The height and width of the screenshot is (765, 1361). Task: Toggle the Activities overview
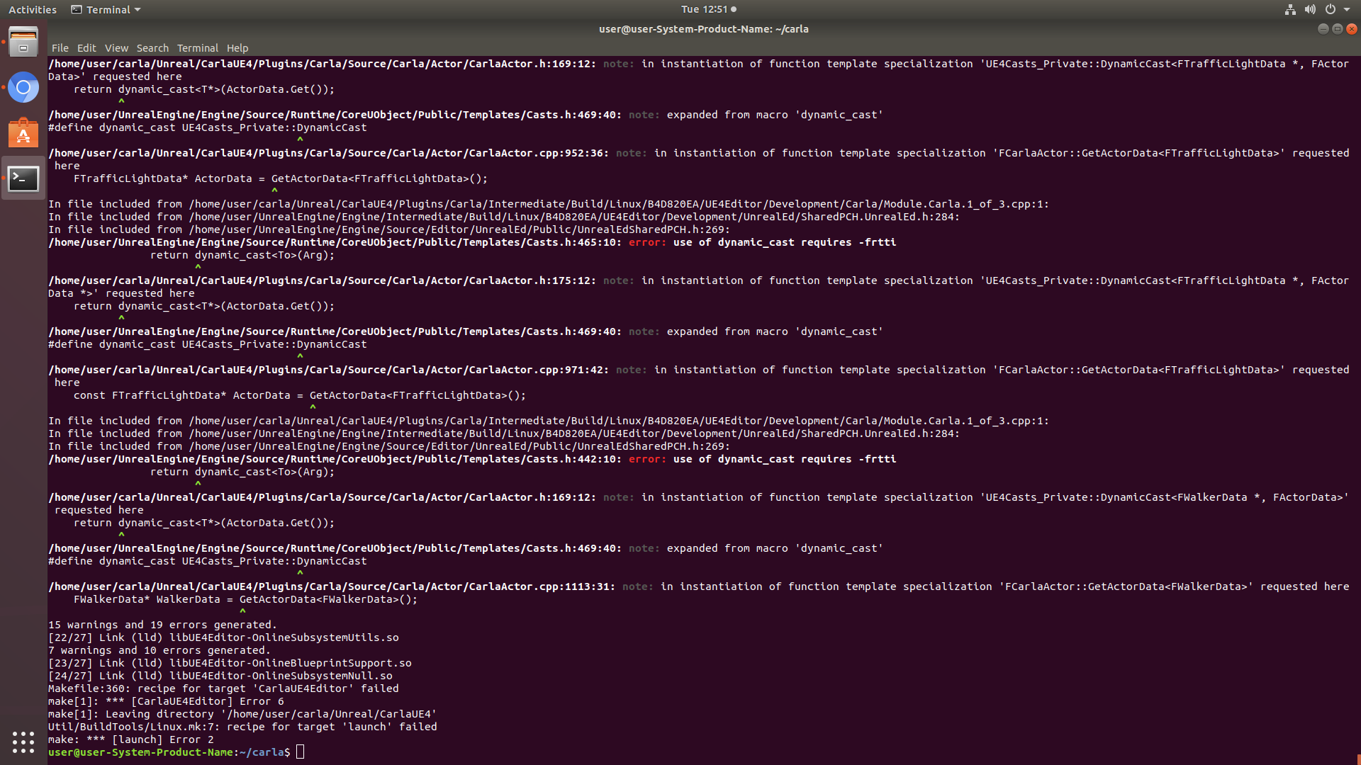click(x=33, y=9)
